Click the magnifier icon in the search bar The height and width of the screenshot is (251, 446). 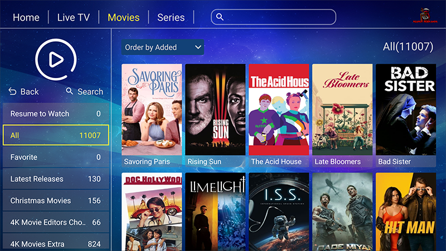pos(220,17)
